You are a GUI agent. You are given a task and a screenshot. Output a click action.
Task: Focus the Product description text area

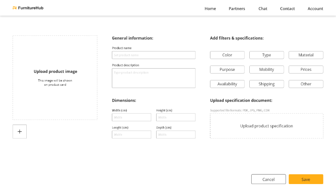tap(153, 78)
